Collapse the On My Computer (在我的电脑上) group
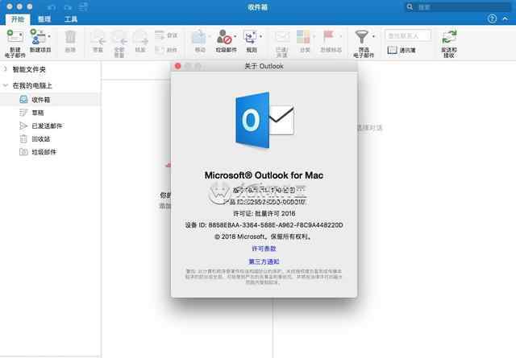 6,85
